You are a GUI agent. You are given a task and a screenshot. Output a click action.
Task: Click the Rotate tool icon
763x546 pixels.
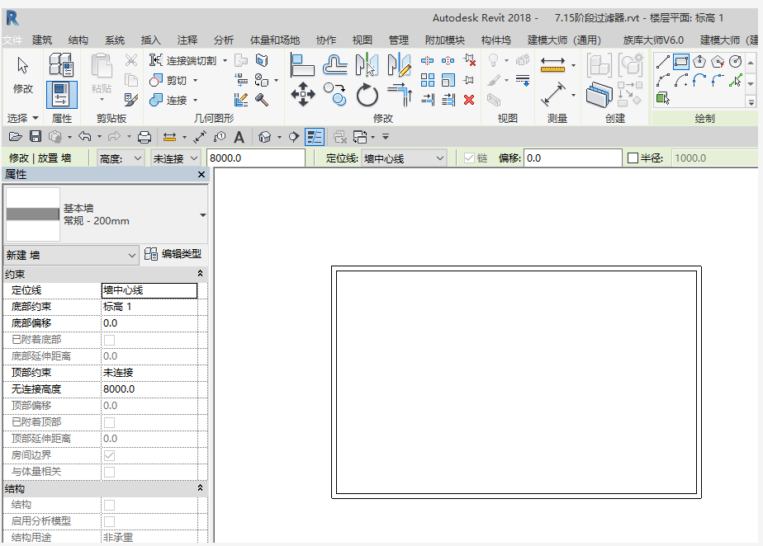(x=367, y=95)
